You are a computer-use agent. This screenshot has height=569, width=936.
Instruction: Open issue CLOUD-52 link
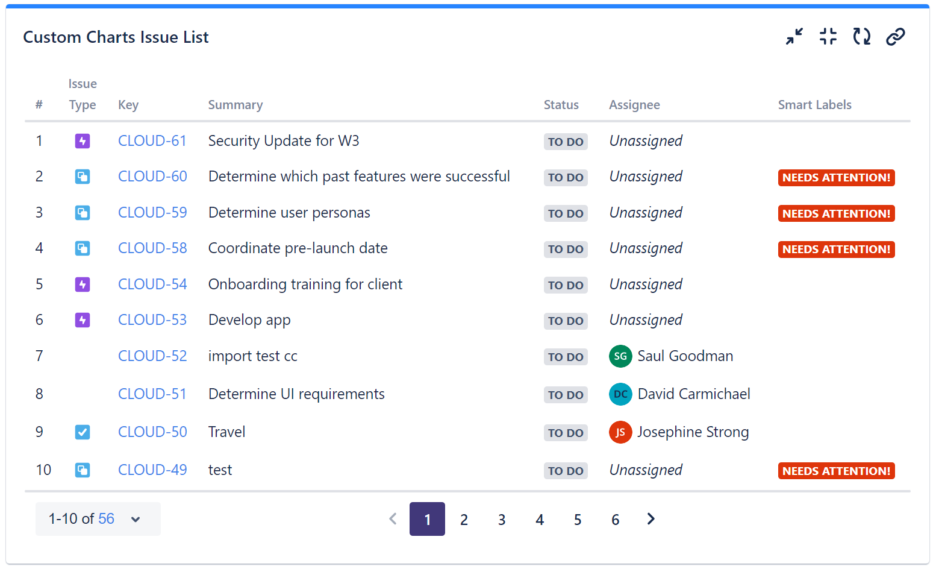[x=152, y=356]
